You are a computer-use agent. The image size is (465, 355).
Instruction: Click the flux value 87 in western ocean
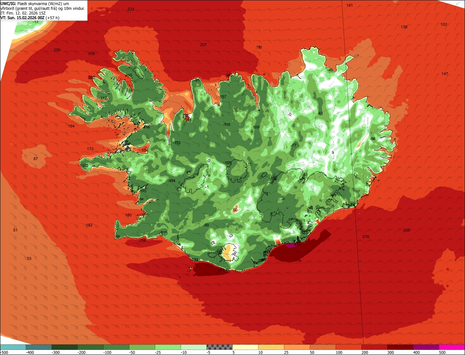(x=36, y=159)
